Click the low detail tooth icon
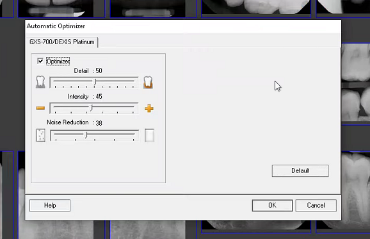 pyautogui.click(x=40, y=82)
